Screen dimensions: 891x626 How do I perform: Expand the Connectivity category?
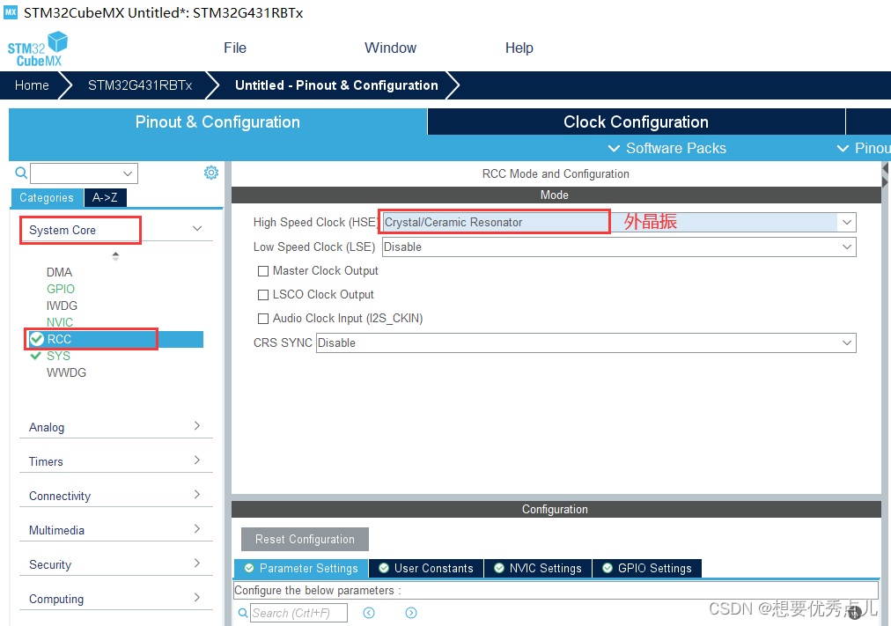[196, 494]
